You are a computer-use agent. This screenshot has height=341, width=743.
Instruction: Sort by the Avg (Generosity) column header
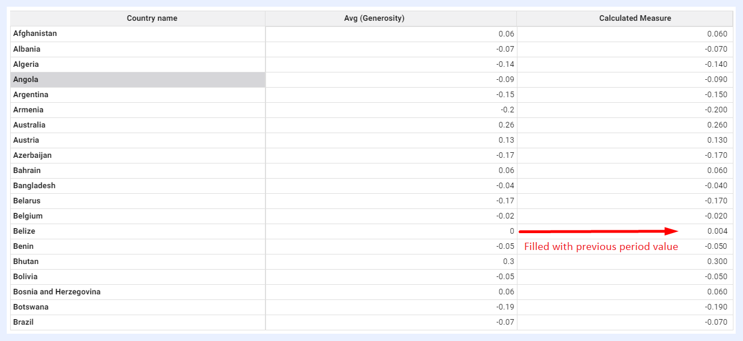[x=391, y=19]
